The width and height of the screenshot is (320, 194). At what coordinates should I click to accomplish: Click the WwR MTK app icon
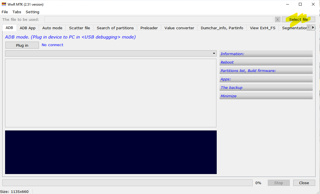click(x=4, y=4)
